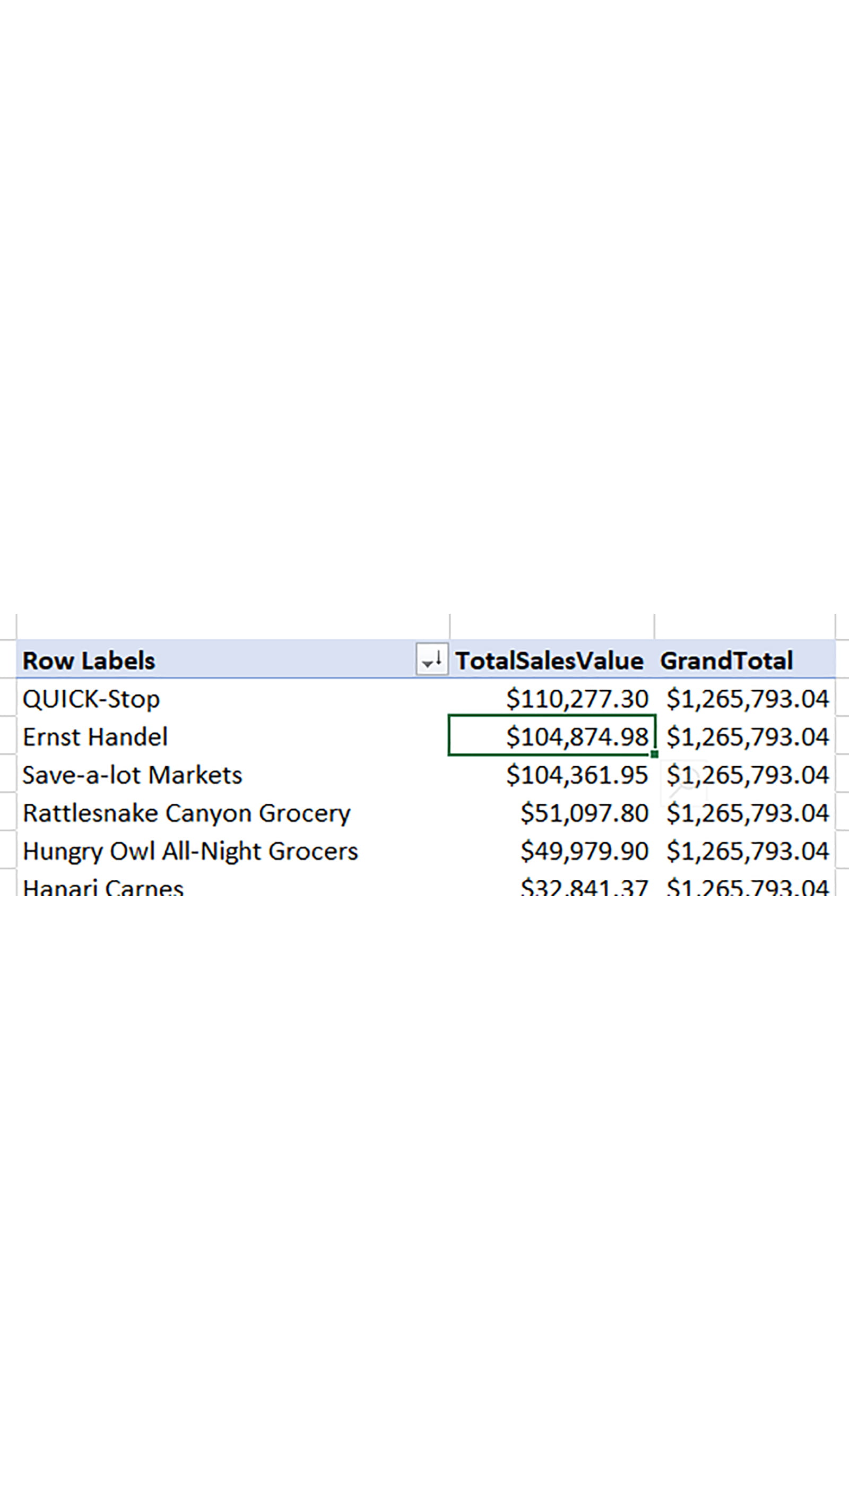Screen dimensions: 849x1510
Task: Select the $110,277.30 sales value cell
Action: coord(577,699)
